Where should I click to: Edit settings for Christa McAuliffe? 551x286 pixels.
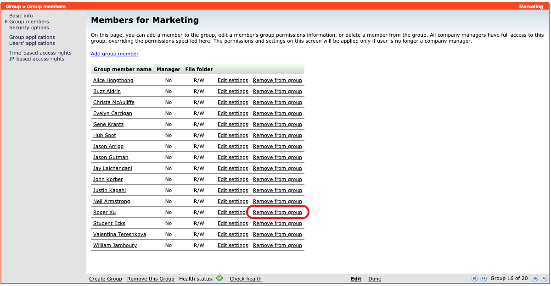click(233, 102)
